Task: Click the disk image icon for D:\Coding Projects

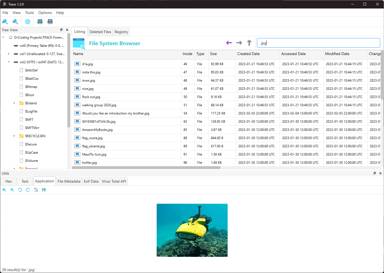Action: (x=10, y=38)
